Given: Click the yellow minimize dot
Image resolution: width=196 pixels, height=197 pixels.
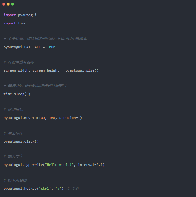Looking at the screenshot, I should click(8, 4).
